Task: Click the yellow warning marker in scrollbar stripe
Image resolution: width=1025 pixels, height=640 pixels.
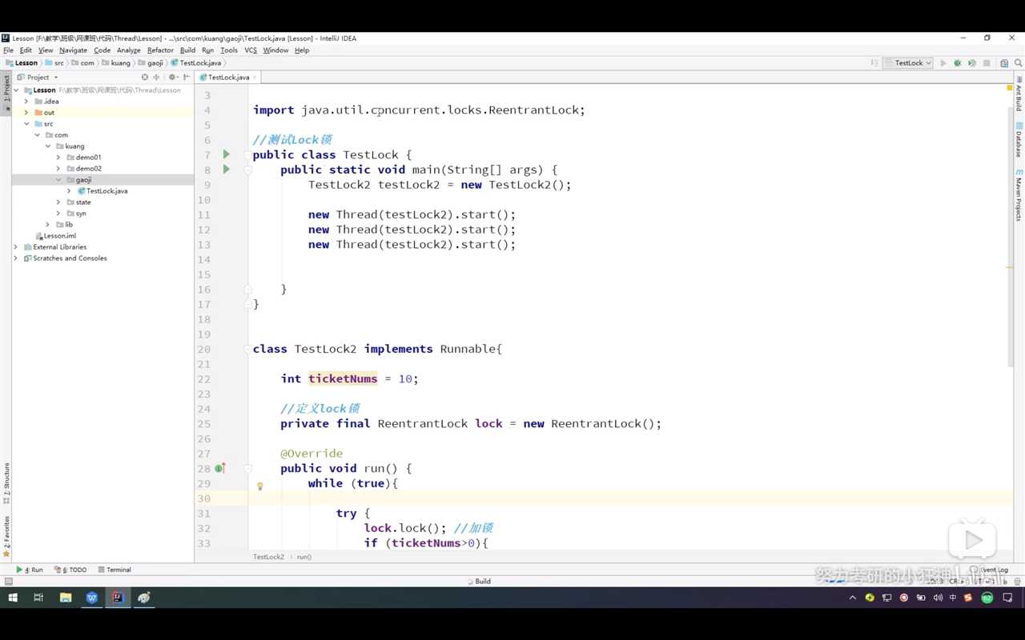Action: (x=1010, y=269)
